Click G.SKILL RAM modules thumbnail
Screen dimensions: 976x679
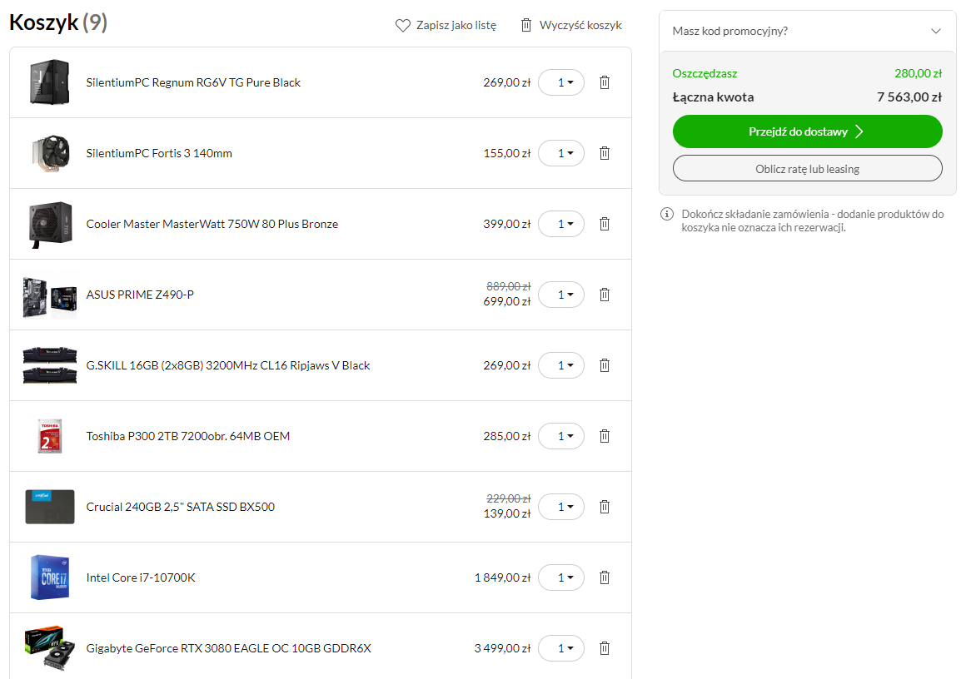(x=50, y=365)
